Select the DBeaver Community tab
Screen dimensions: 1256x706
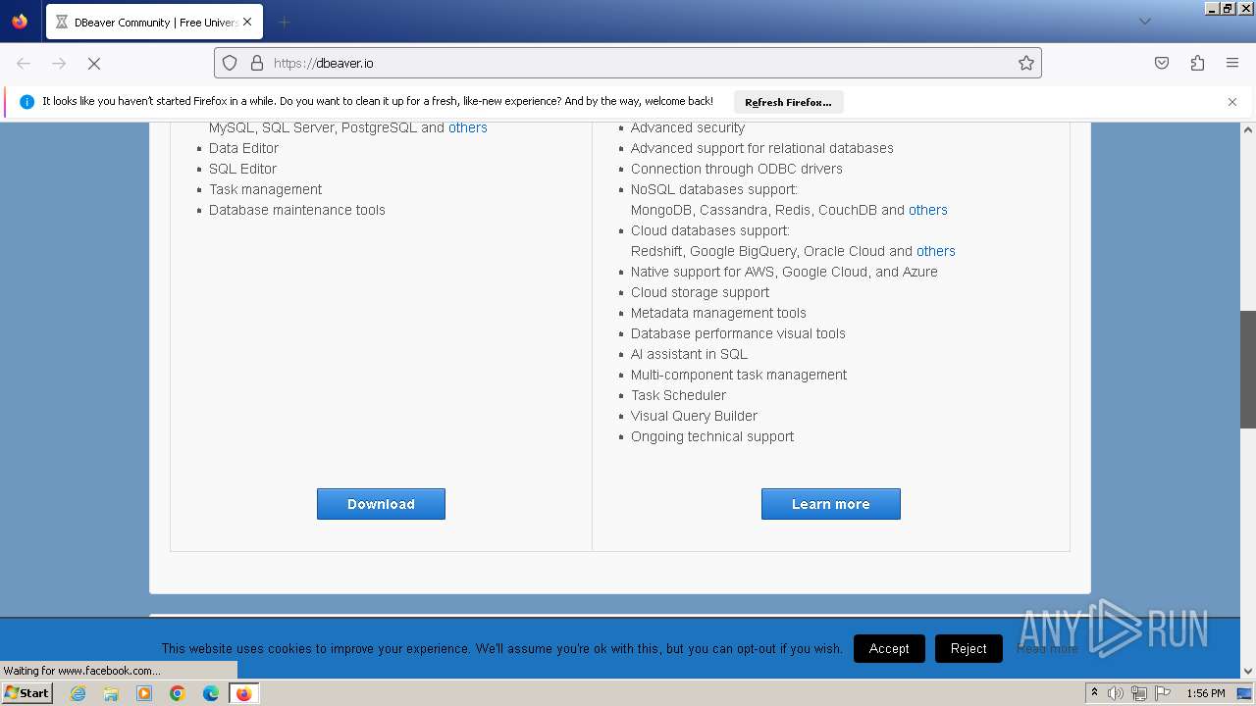coord(153,22)
